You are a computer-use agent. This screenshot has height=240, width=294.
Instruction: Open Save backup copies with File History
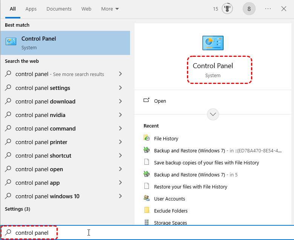(207, 163)
